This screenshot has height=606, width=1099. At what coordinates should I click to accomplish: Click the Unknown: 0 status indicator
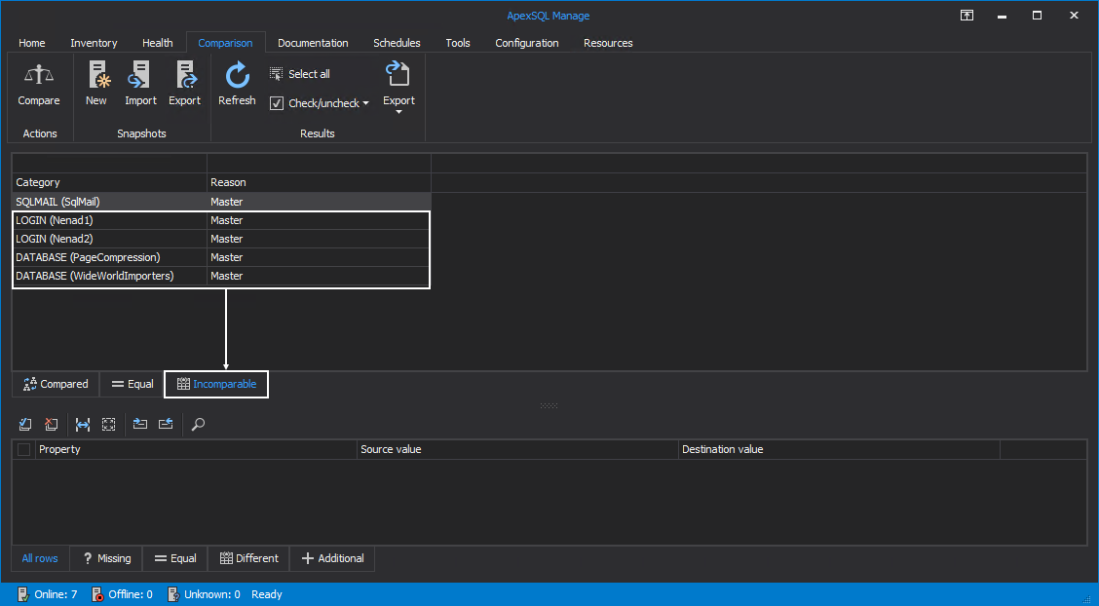point(204,594)
